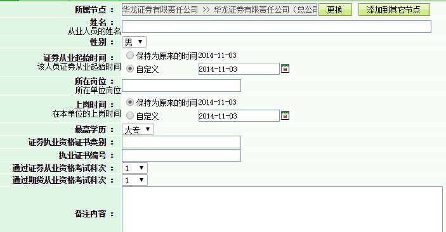Focus the 所在岗位 input field

tap(181, 86)
